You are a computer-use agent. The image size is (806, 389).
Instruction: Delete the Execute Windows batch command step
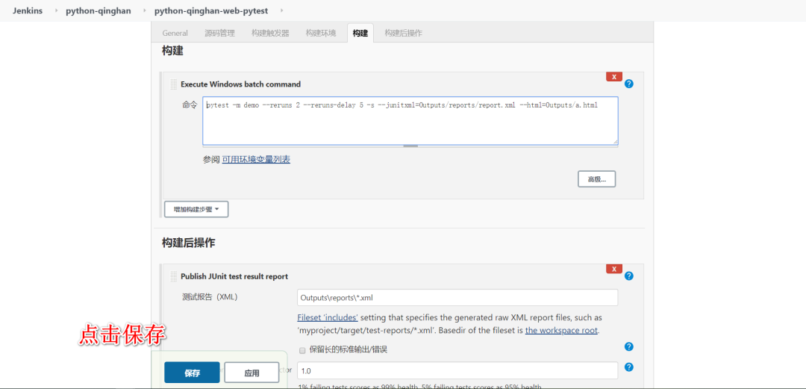tap(614, 77)
